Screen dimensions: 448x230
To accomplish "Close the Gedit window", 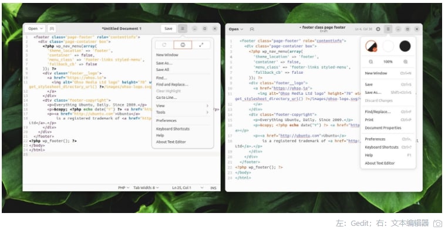I will pyautogui.click(x=214, y=29).
